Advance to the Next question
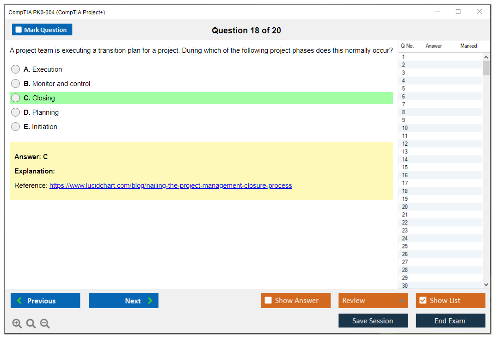This screenshot has height=340, width=497. click(x=123, y=301)
